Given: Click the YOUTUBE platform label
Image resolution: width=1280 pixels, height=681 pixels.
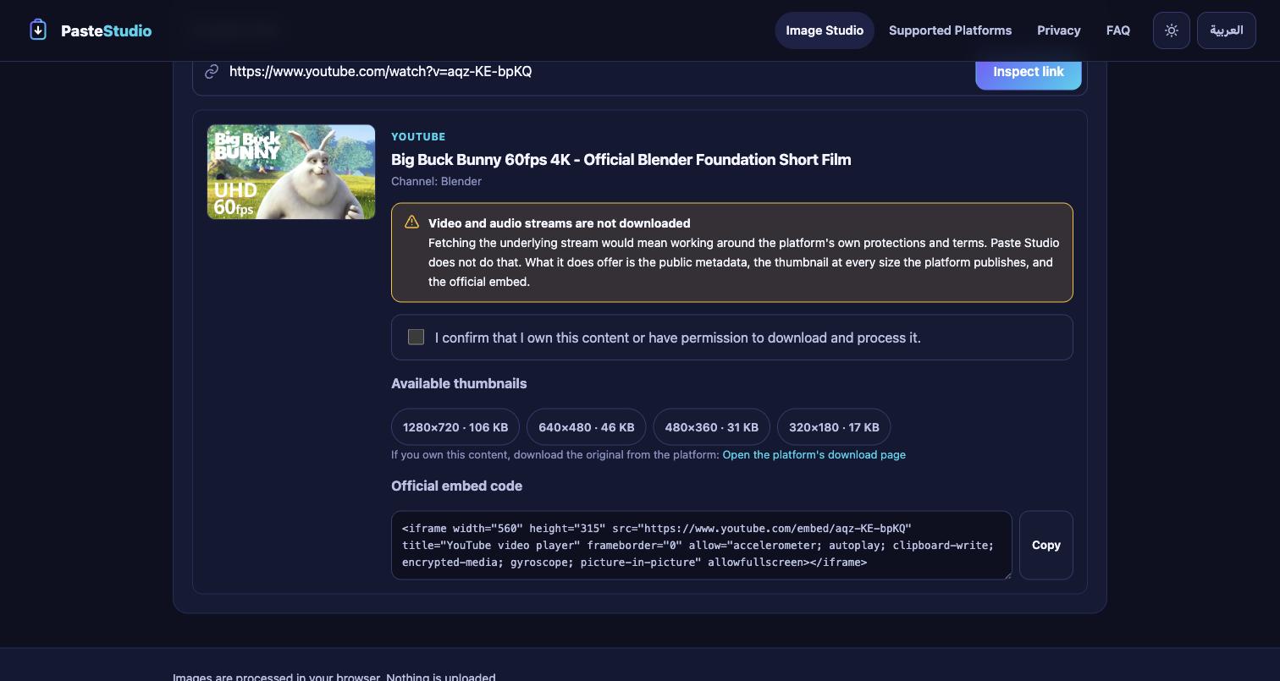Looking at the screenshot, I should click(418, 136).
